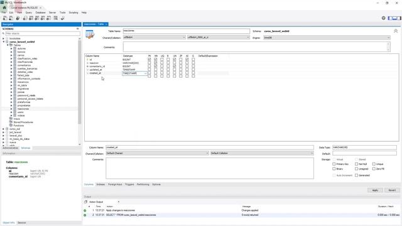
Task: Open the Default Charset column dropdown
Action: pos(157,153)
